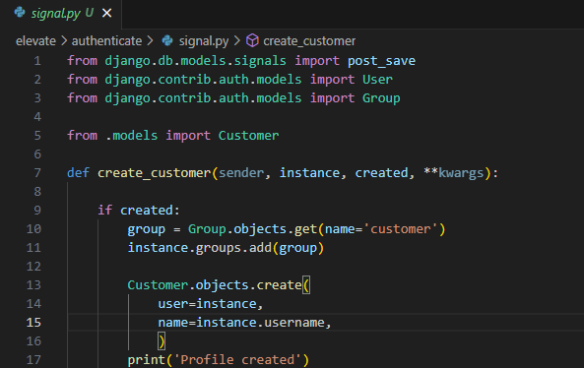
Task: Click the create_customer symbol cube icon
Action: tap(252, 40)
